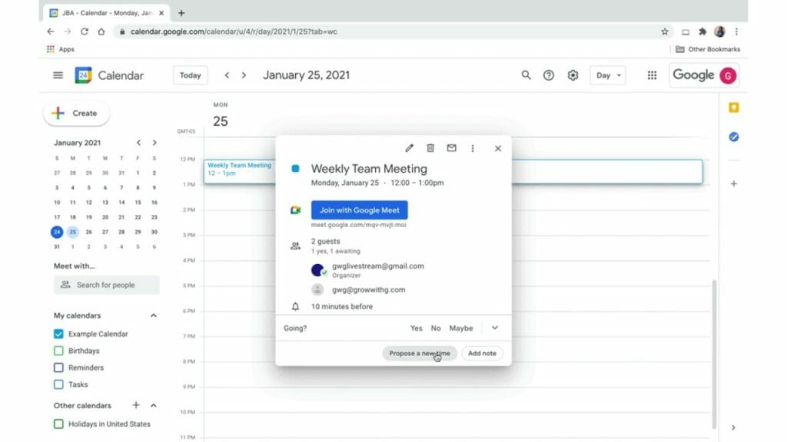Open Google Tasks side panel icon

734,137
